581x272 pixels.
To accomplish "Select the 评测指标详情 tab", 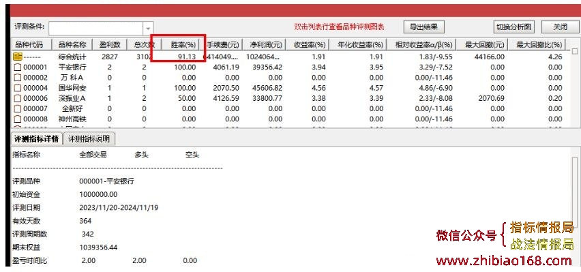I will (x=36, y=139).
